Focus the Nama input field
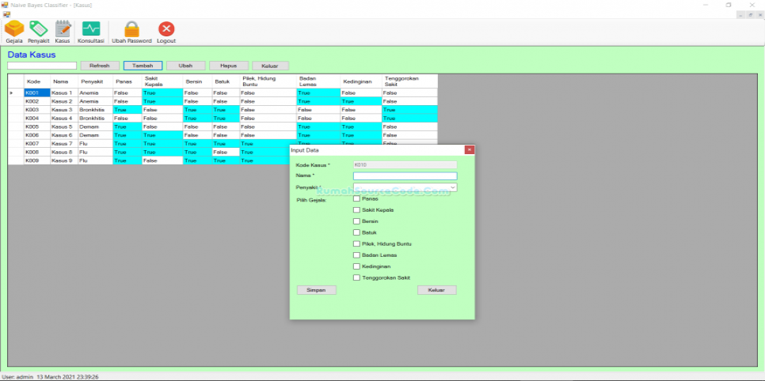The width and height of the screenshot is (765, 381). coord(405,176)
